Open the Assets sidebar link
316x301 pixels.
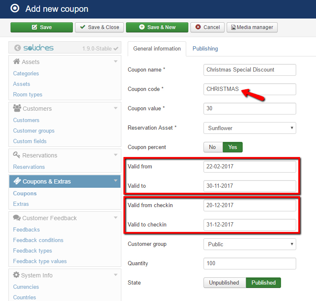21,84
